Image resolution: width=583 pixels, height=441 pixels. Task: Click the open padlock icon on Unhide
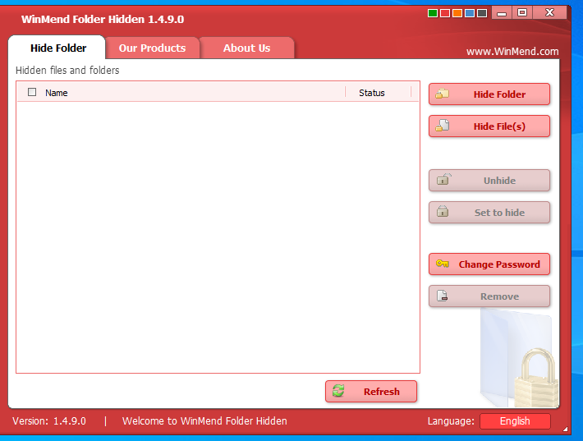tap(443, 179)
